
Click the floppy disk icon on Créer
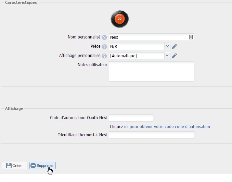9,166
